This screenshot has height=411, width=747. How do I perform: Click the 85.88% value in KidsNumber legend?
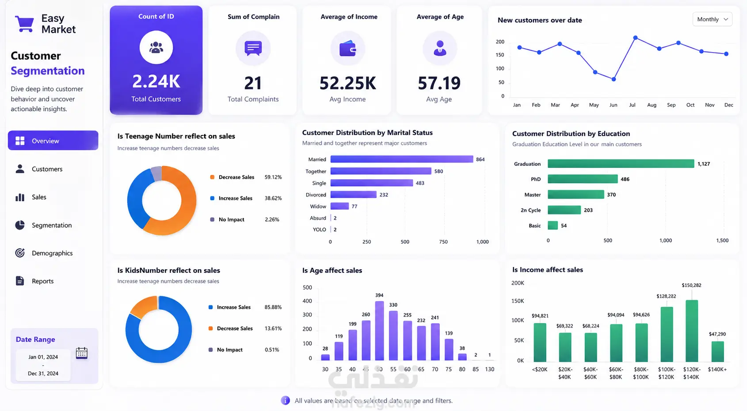pyautogui.click(x=273, y=307)
